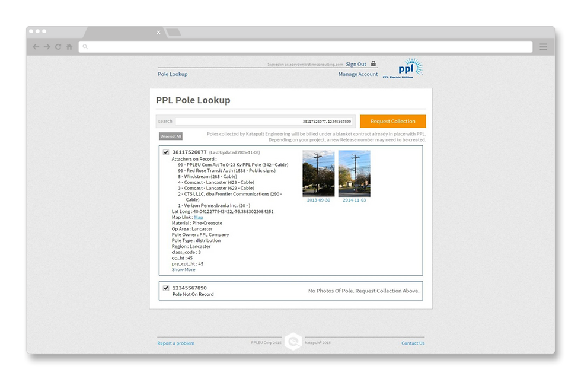Go to browser home icon

pos(69,47)
